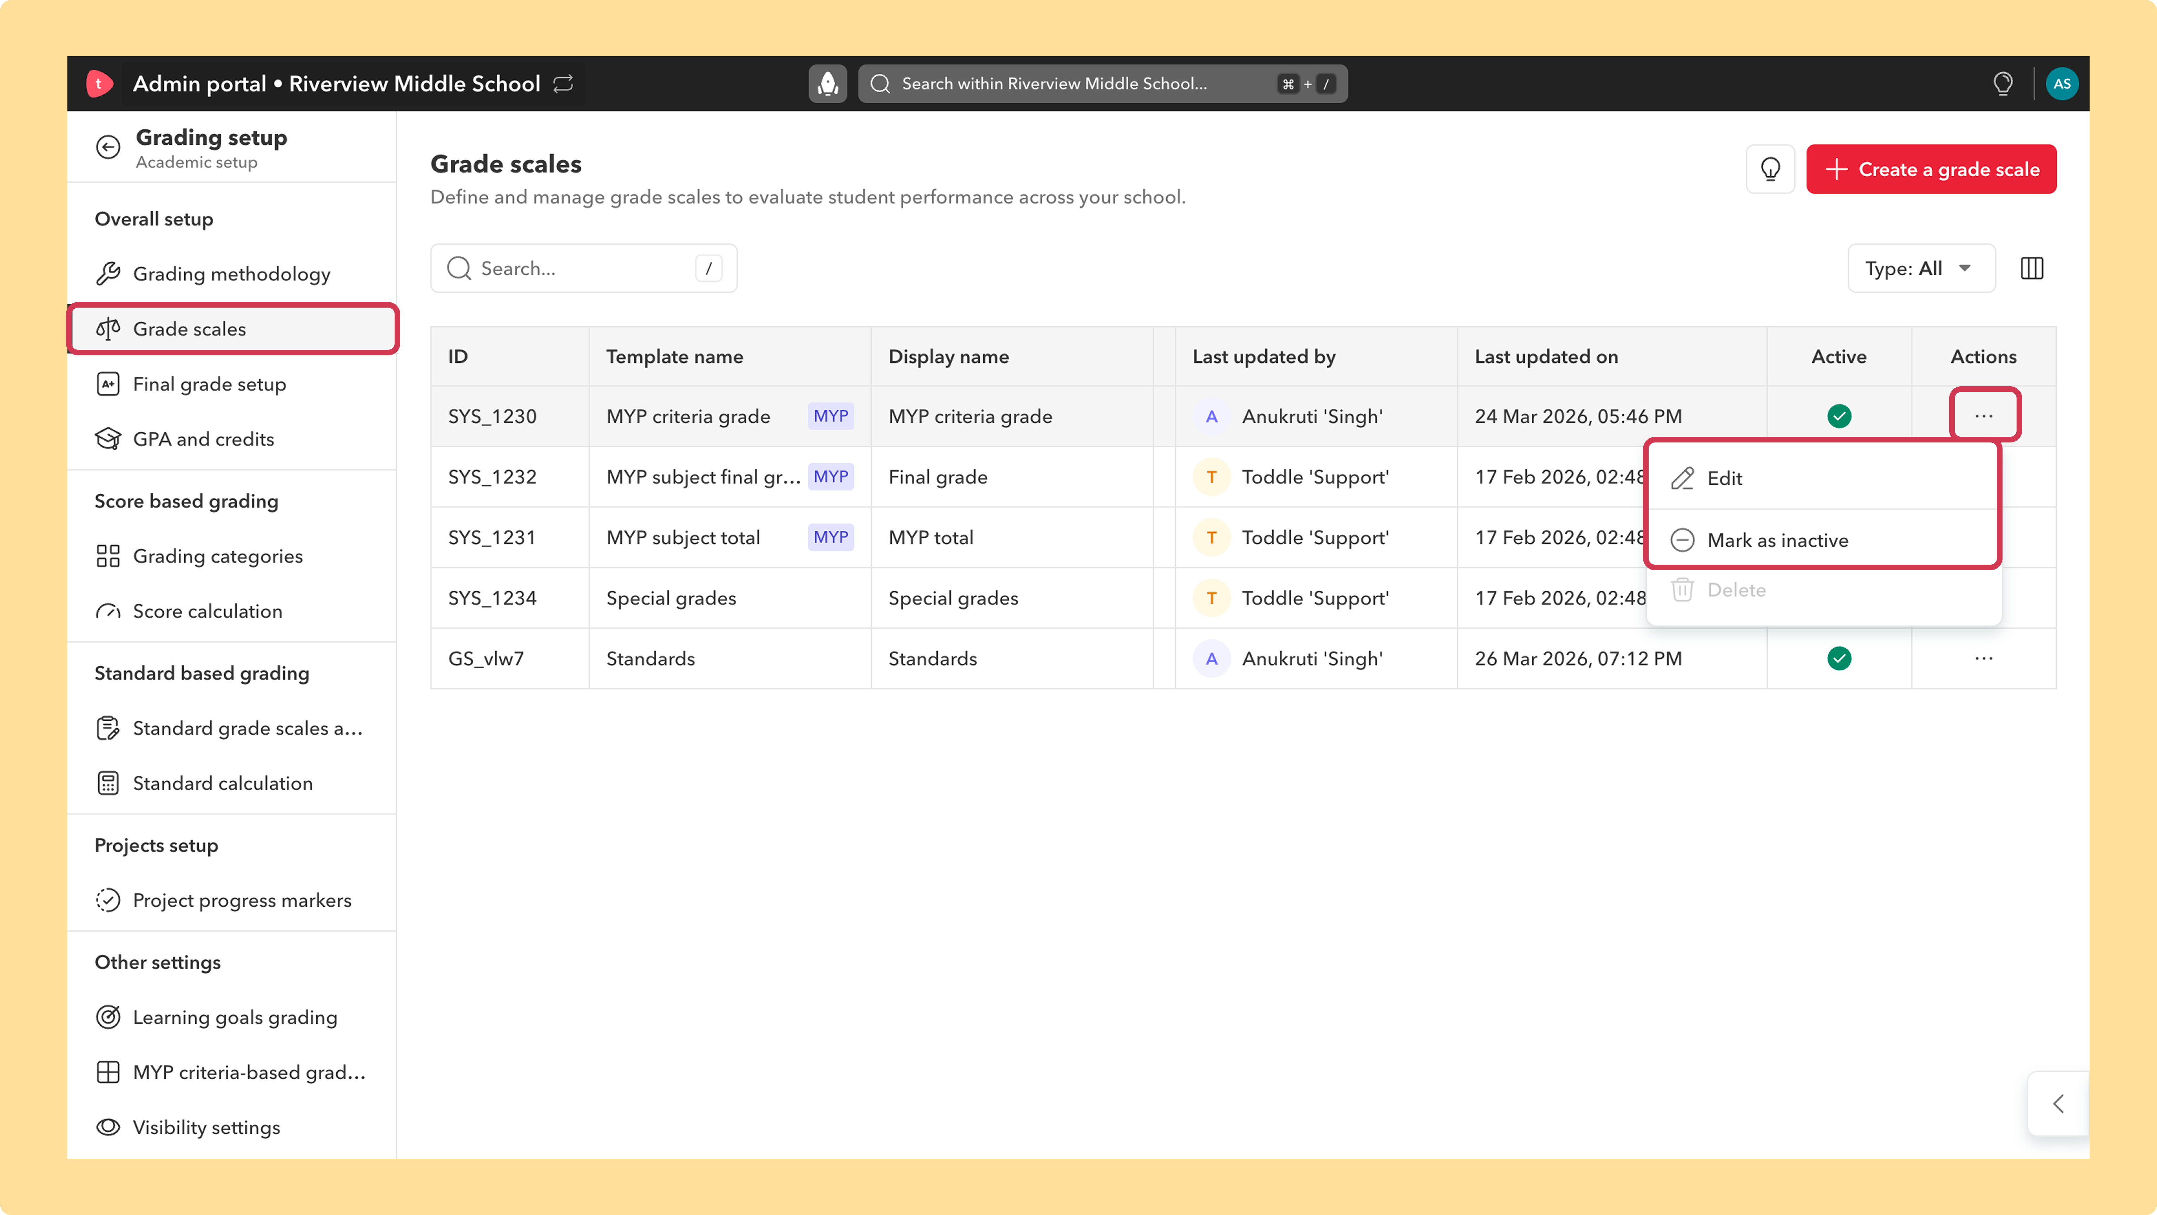
Task: Click the Anukruti avatar in SYS_1230 row
Action: coord(1211,416)
